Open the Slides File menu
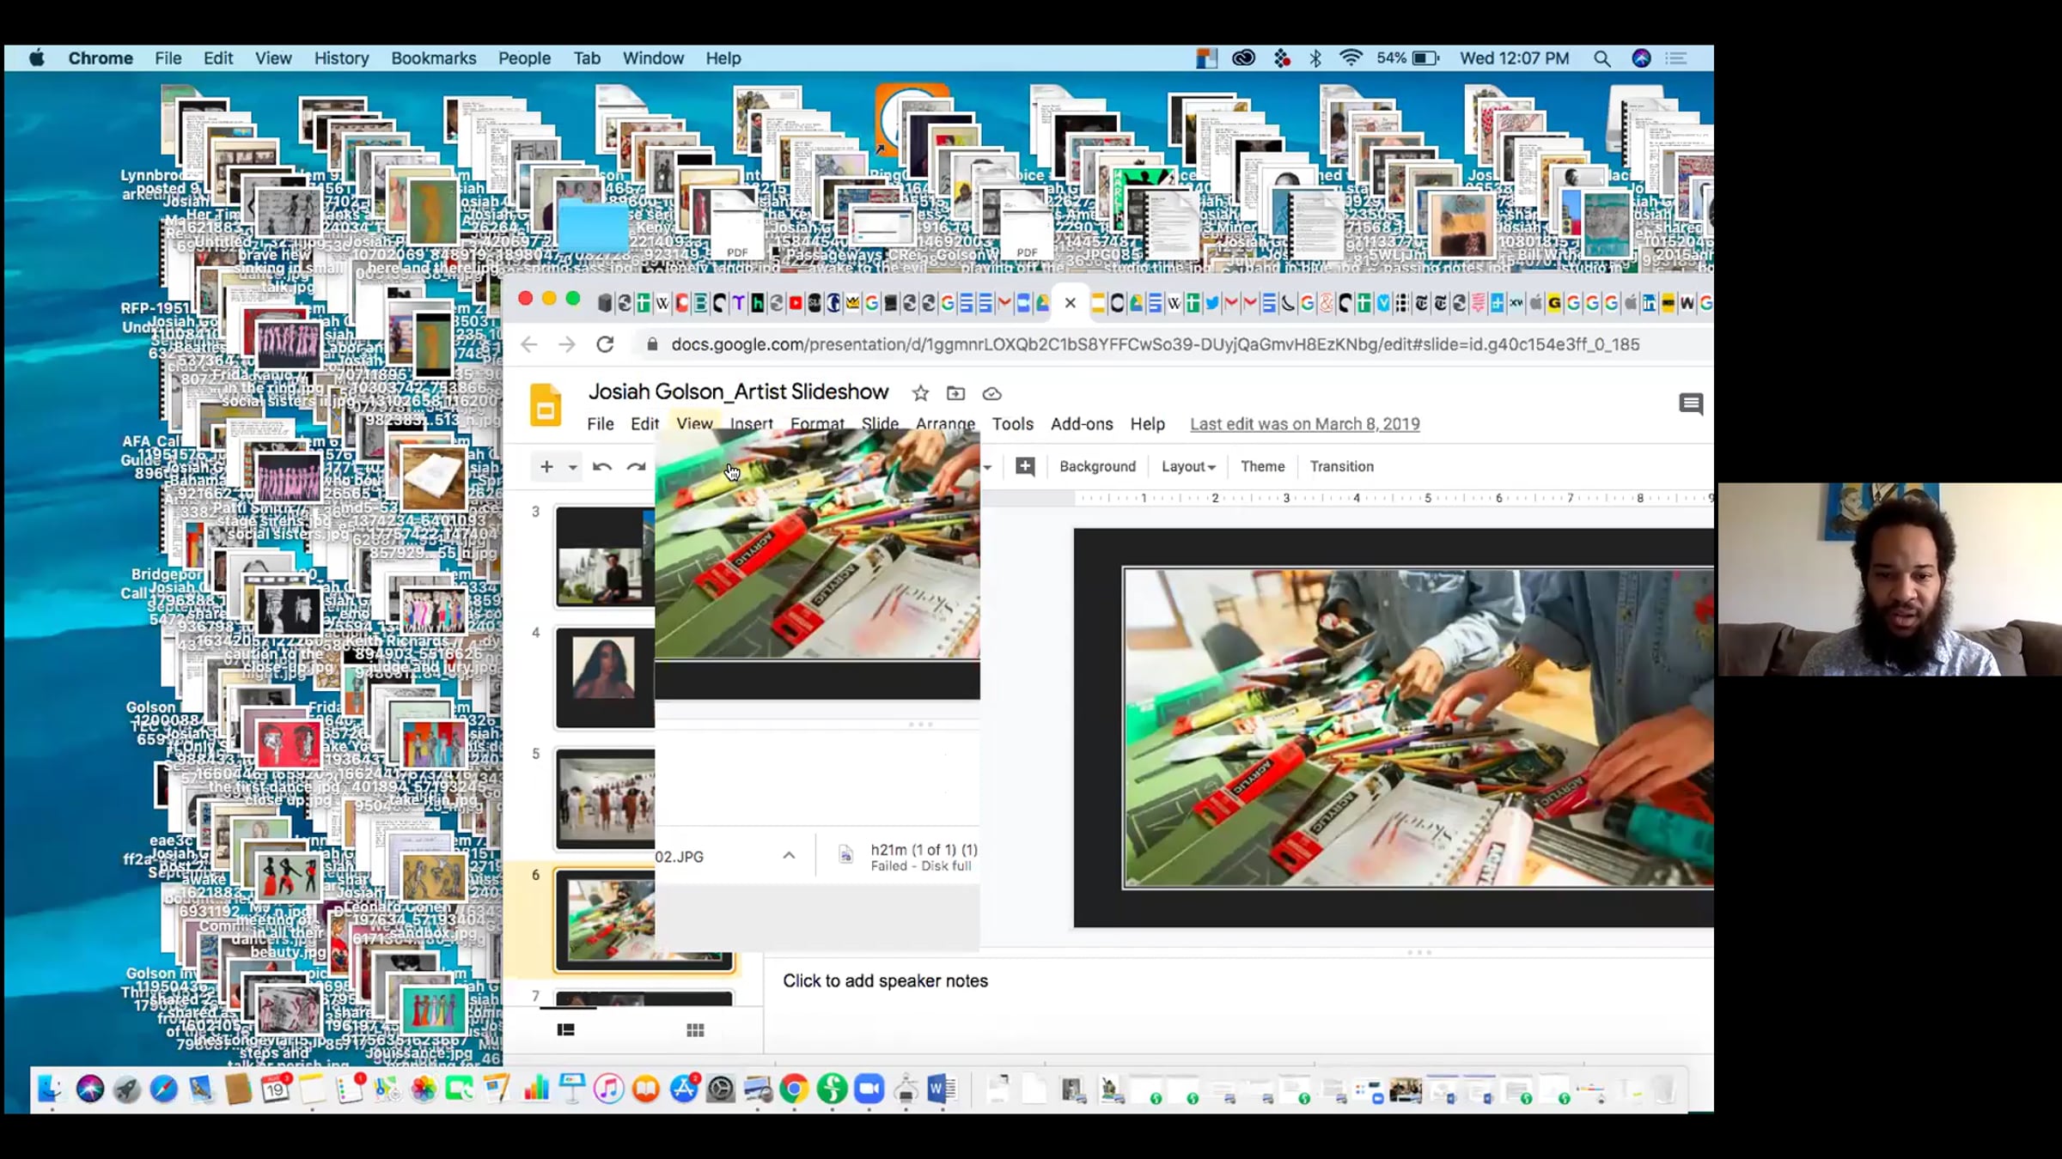This screenshot has width=2062, height=1159. pyautogui.click(x=601, y=424)
